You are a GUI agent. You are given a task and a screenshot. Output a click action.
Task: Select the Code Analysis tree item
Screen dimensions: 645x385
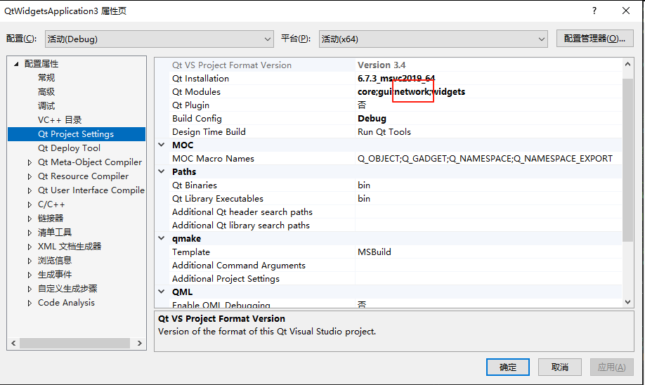pos(66,303)
